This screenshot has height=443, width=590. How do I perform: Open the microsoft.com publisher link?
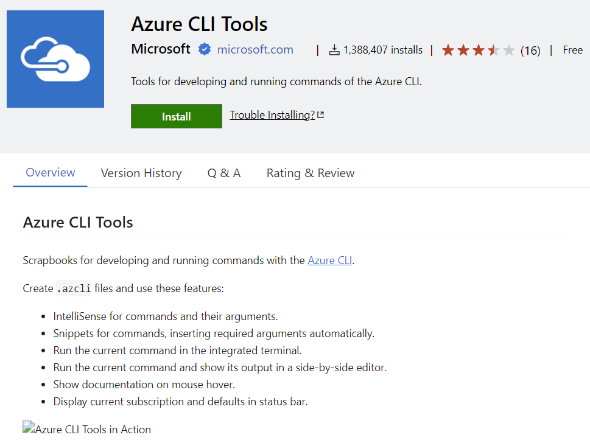click(x=255, y=49)
